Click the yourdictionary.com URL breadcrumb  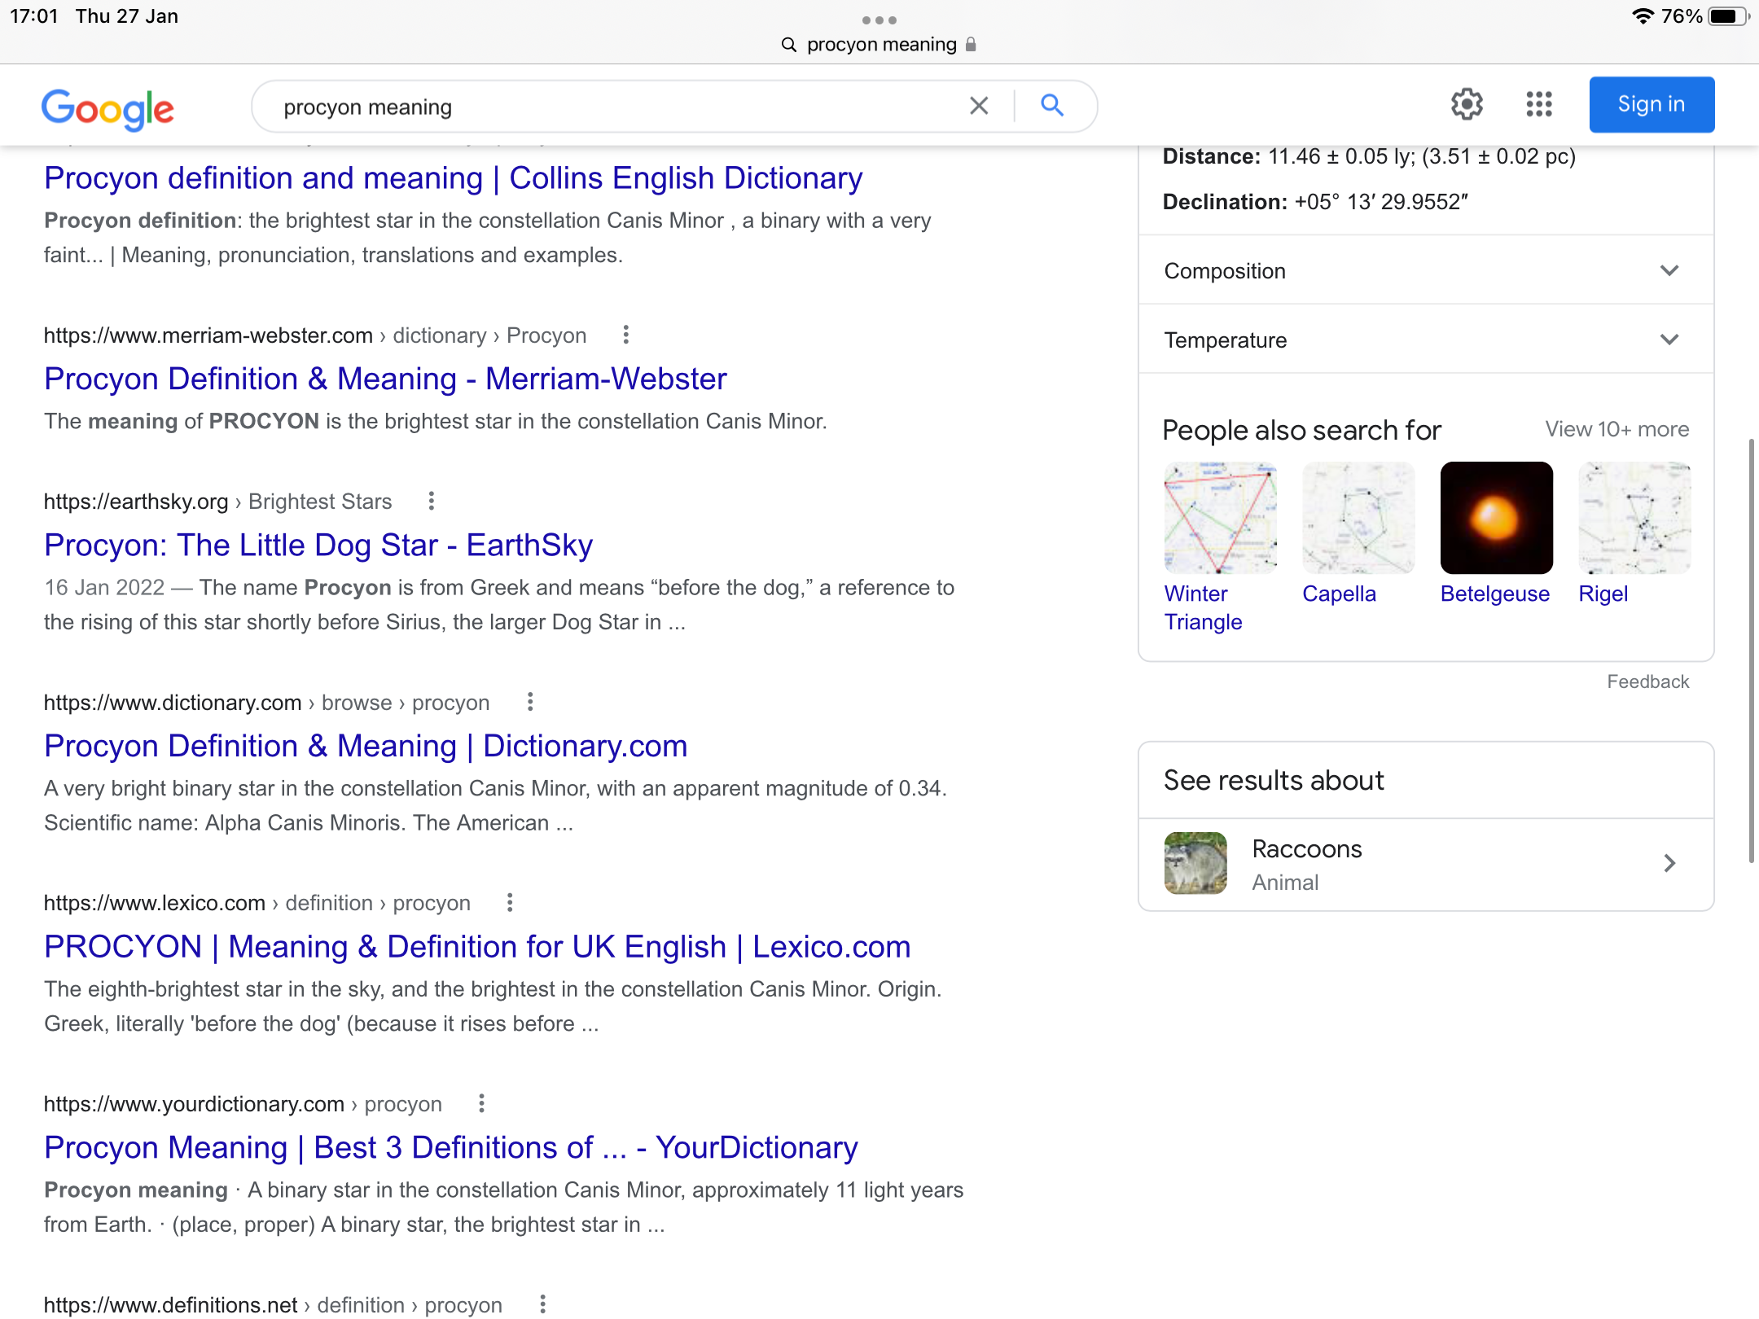(243, 1104)
